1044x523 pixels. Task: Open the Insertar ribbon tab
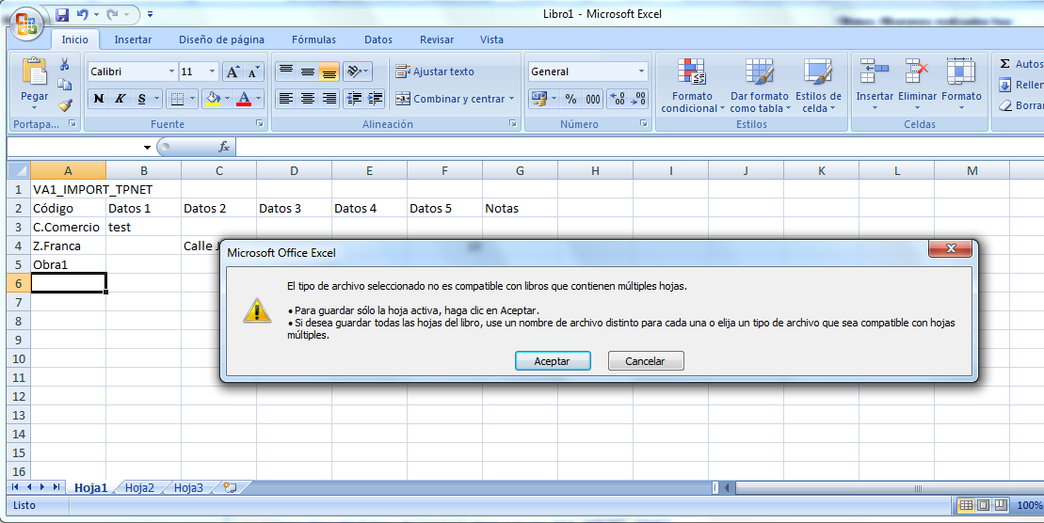coord(133,40)
